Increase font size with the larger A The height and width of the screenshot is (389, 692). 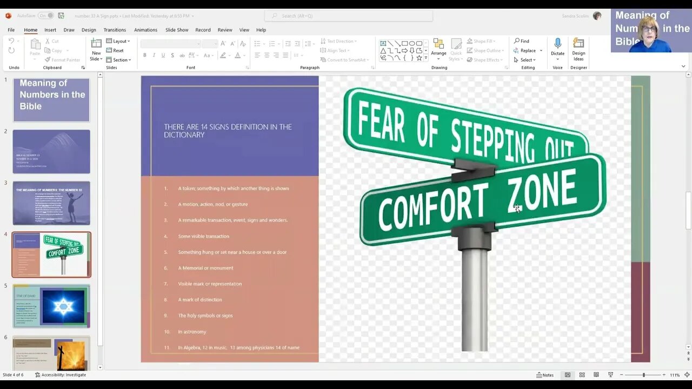click(223, 43)
